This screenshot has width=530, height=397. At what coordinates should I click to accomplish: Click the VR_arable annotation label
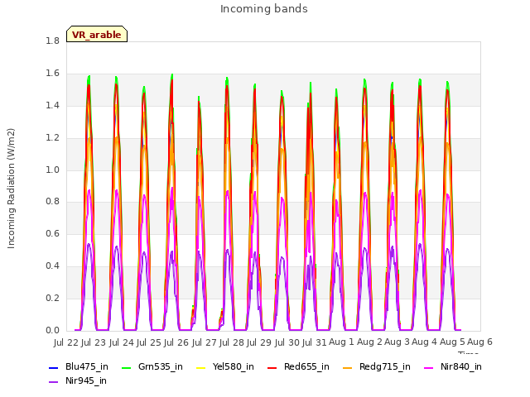(97, 34)
